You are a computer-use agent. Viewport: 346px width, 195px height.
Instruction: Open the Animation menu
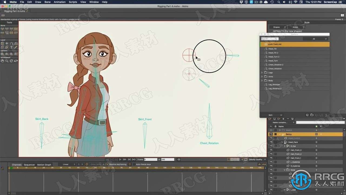pos(59,2)
